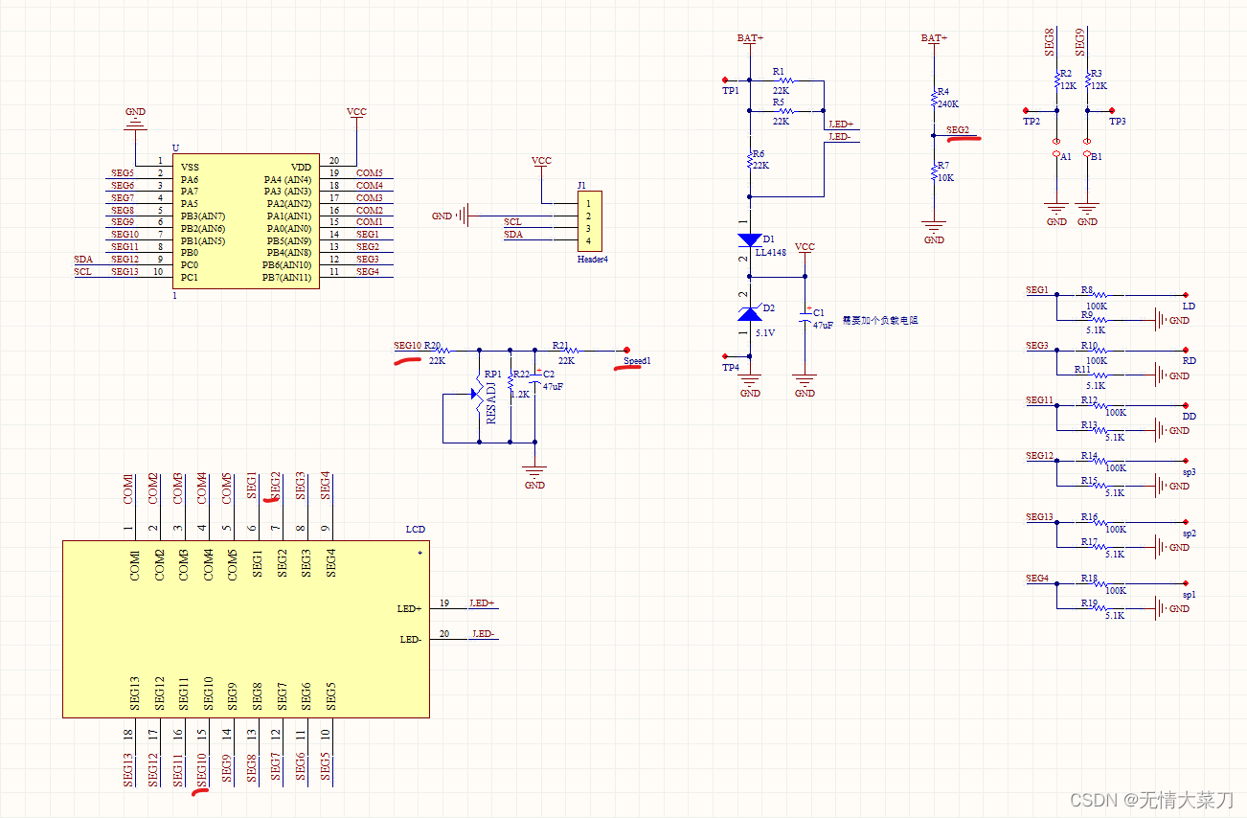Viewport: 1247px width, 818px height.
Task: Select resistor R4 240K
Action: tap(934, 98)
